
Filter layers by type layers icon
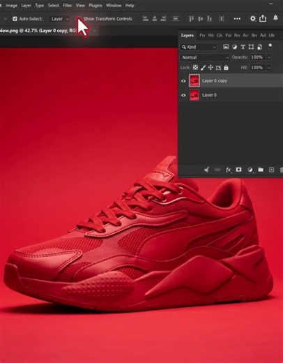[x=243, y=47]
